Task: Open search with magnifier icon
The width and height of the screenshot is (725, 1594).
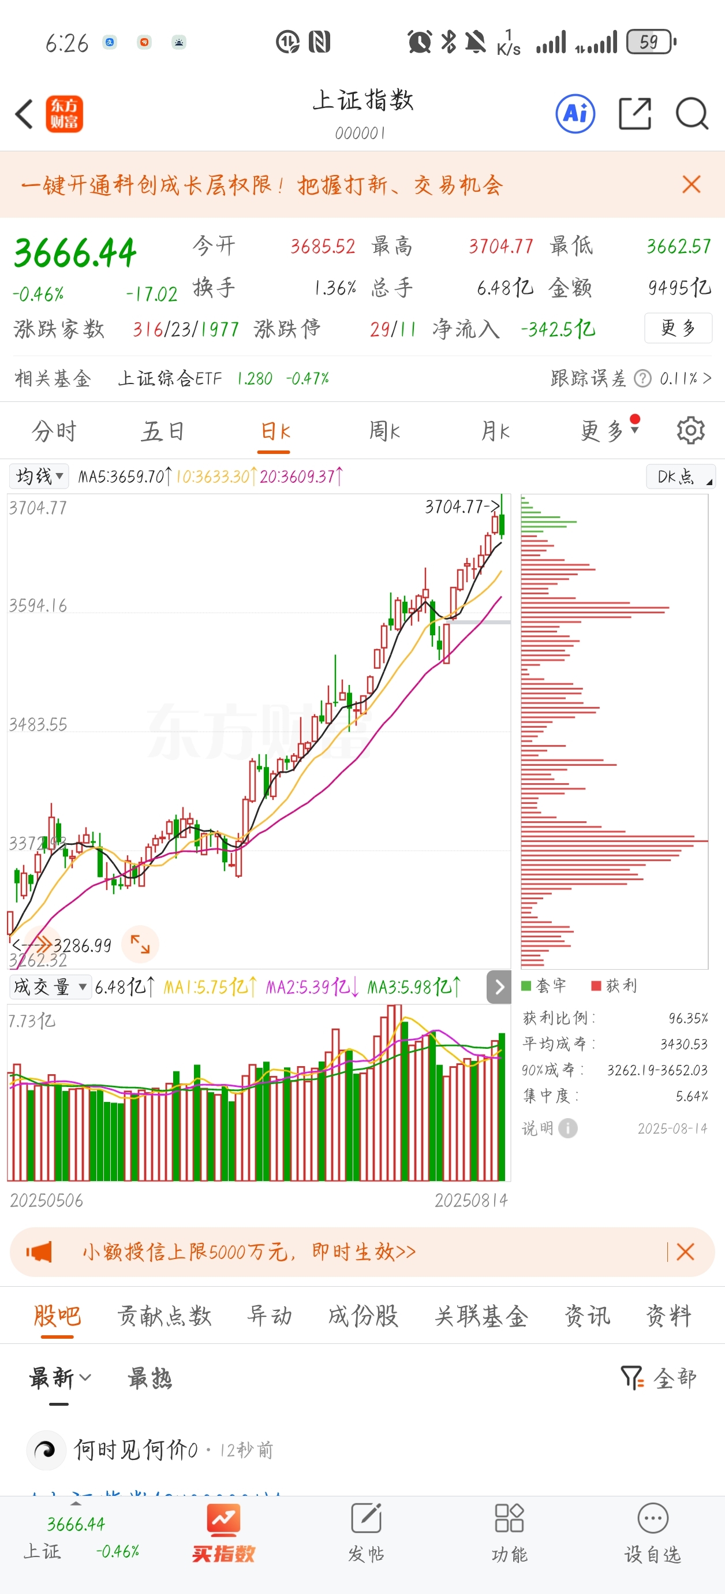Action: coord(692,114)
